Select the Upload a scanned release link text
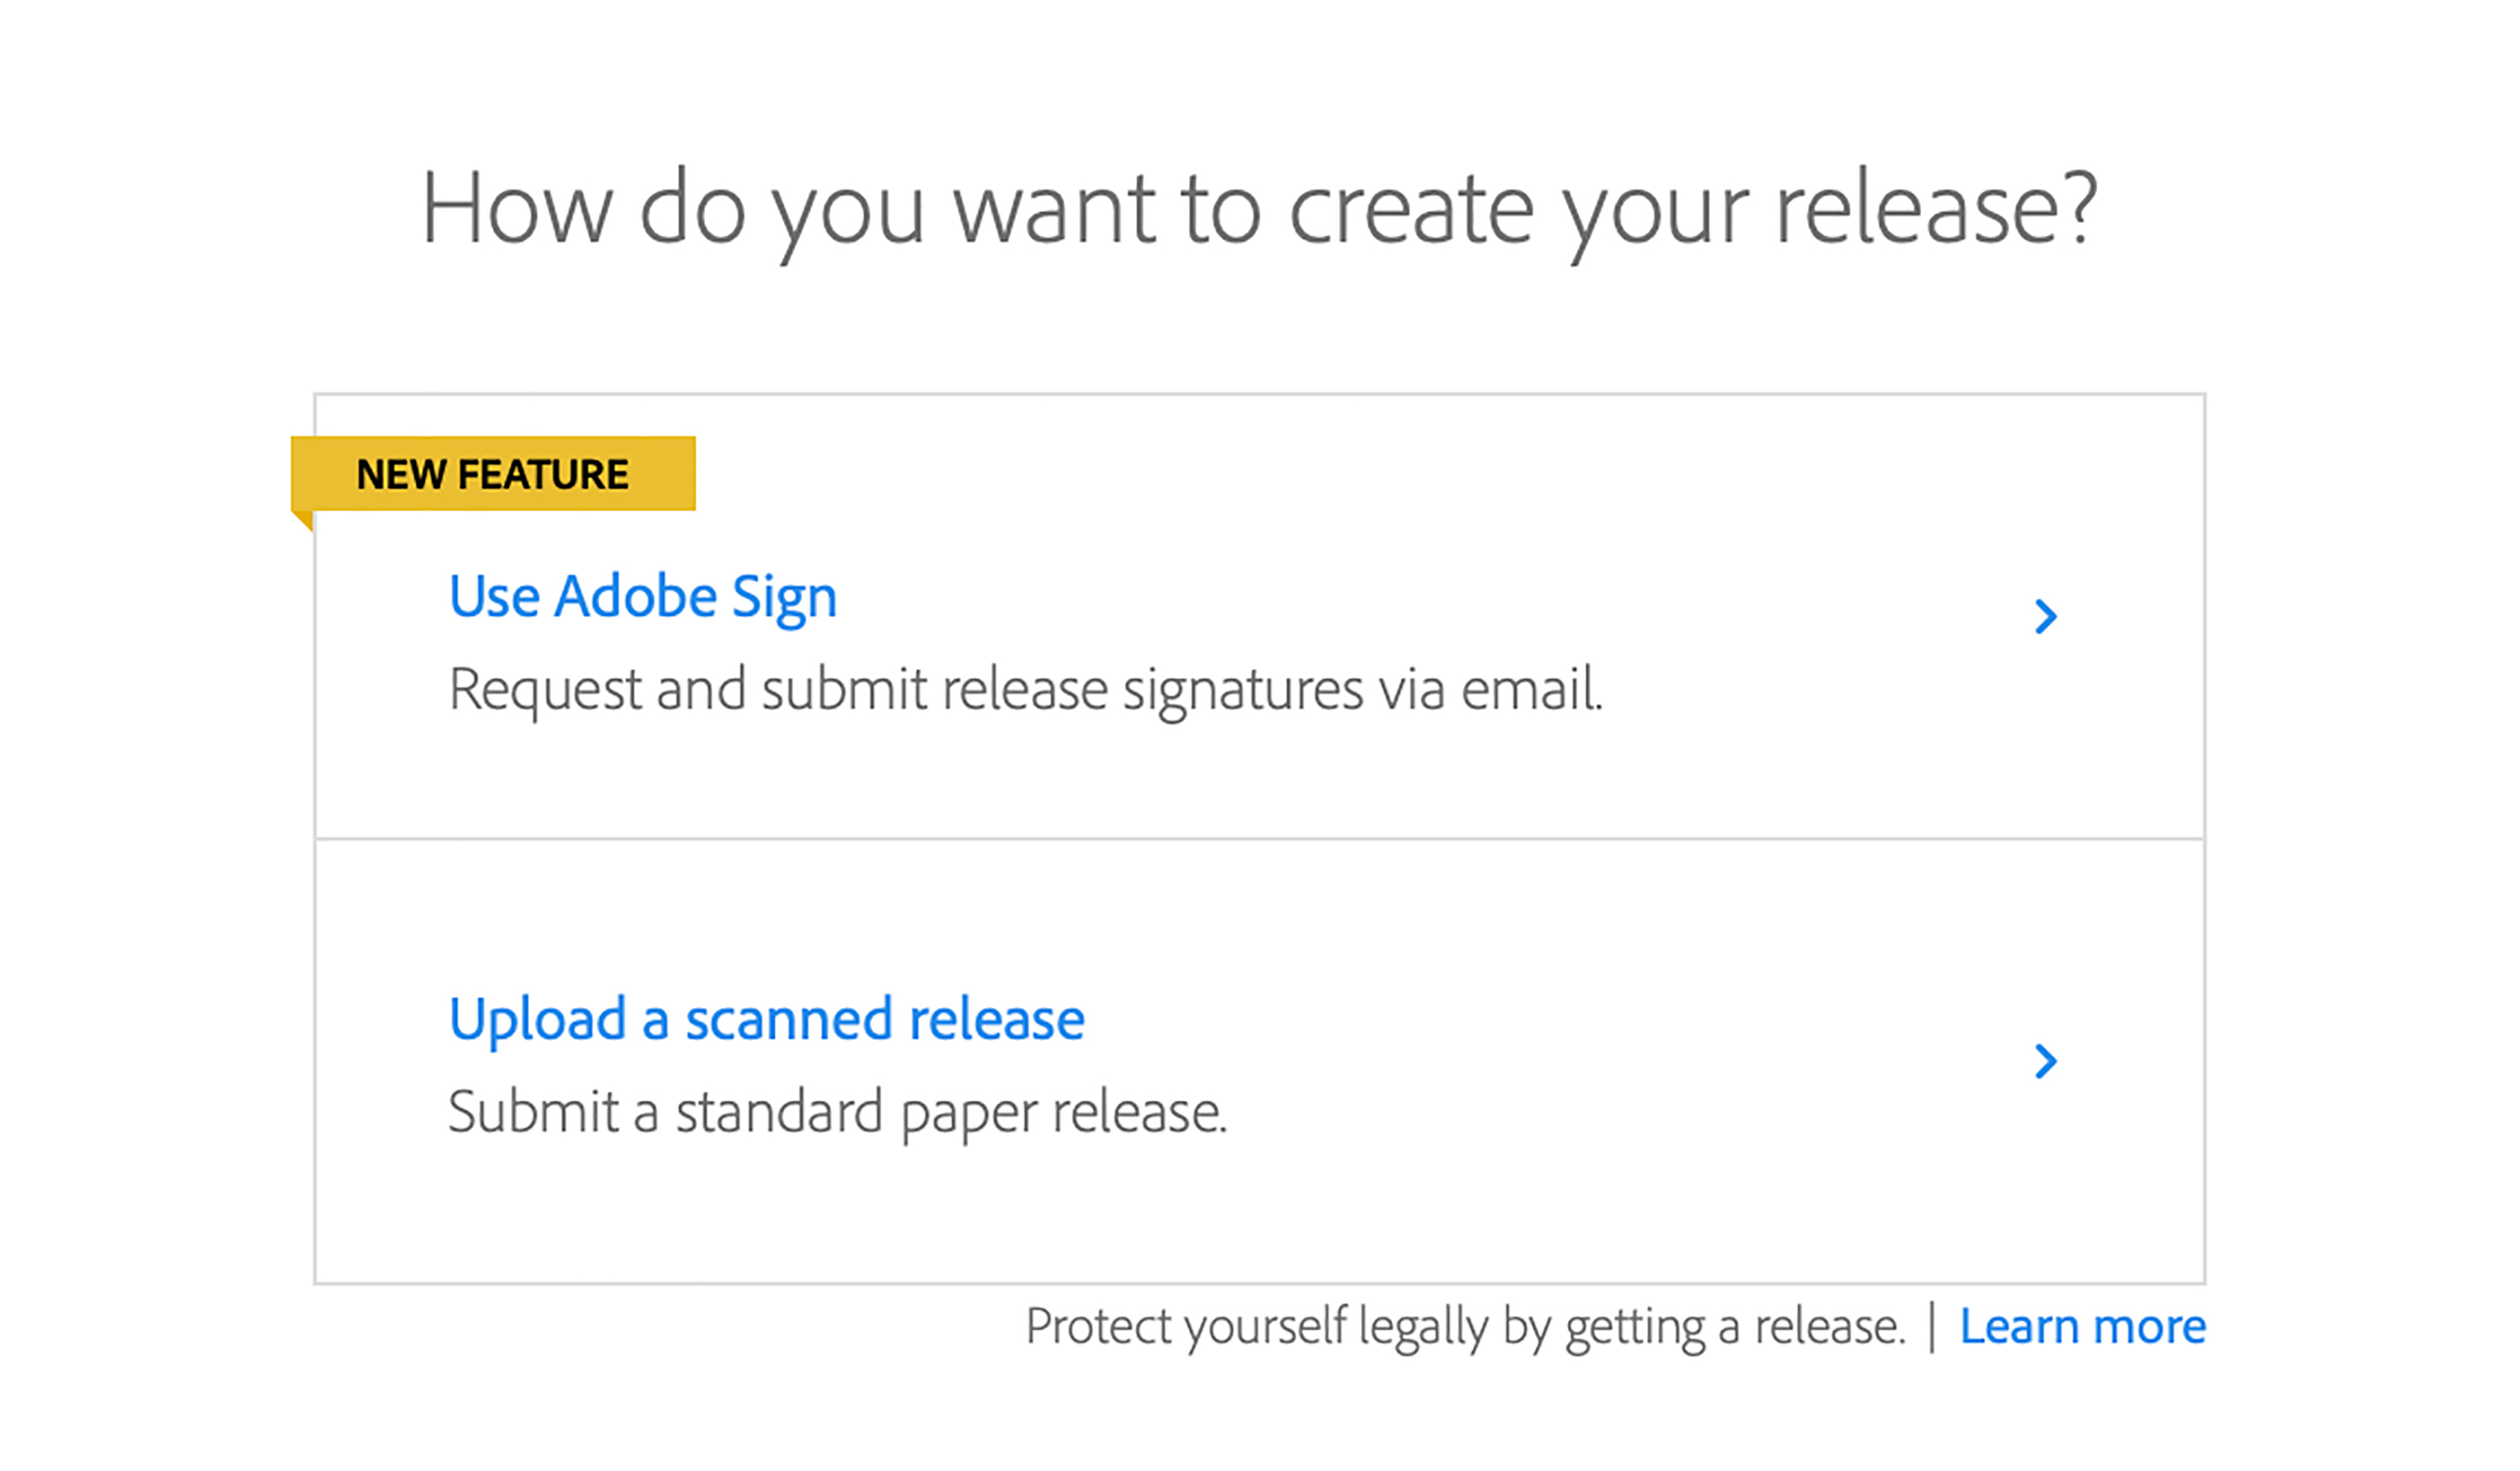 pyautogui.click(x=767, y=1018)
